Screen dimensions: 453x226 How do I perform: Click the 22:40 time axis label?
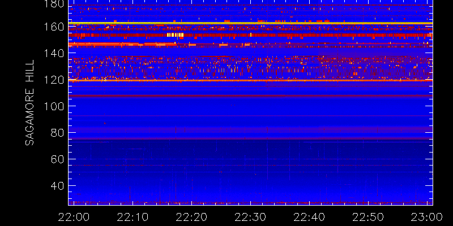click(309, 217)
